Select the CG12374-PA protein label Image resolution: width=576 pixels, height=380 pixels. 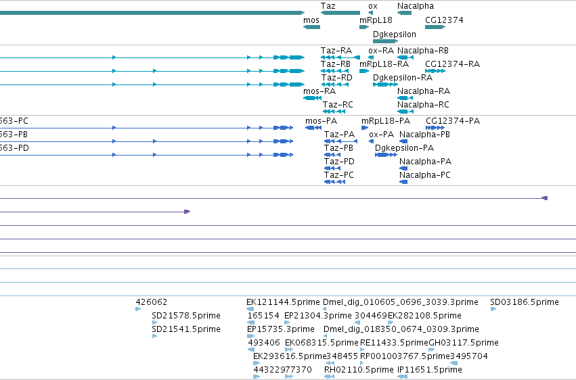pyautogui.click(x=453, y=121)
